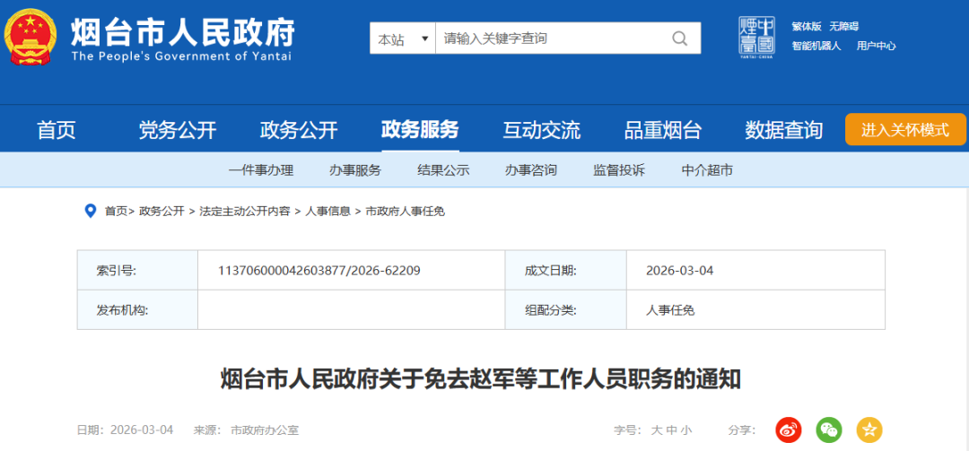969x451 pixels.
Task: Go to the 首页 nav tab
Action: pyautogui.click(x=57, y=130)
